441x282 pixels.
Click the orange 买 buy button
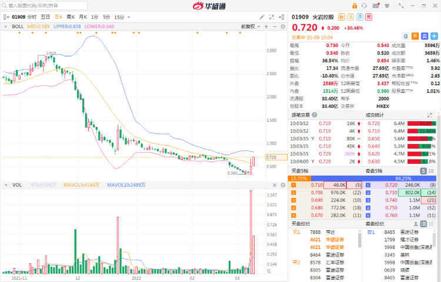(415, 36)
